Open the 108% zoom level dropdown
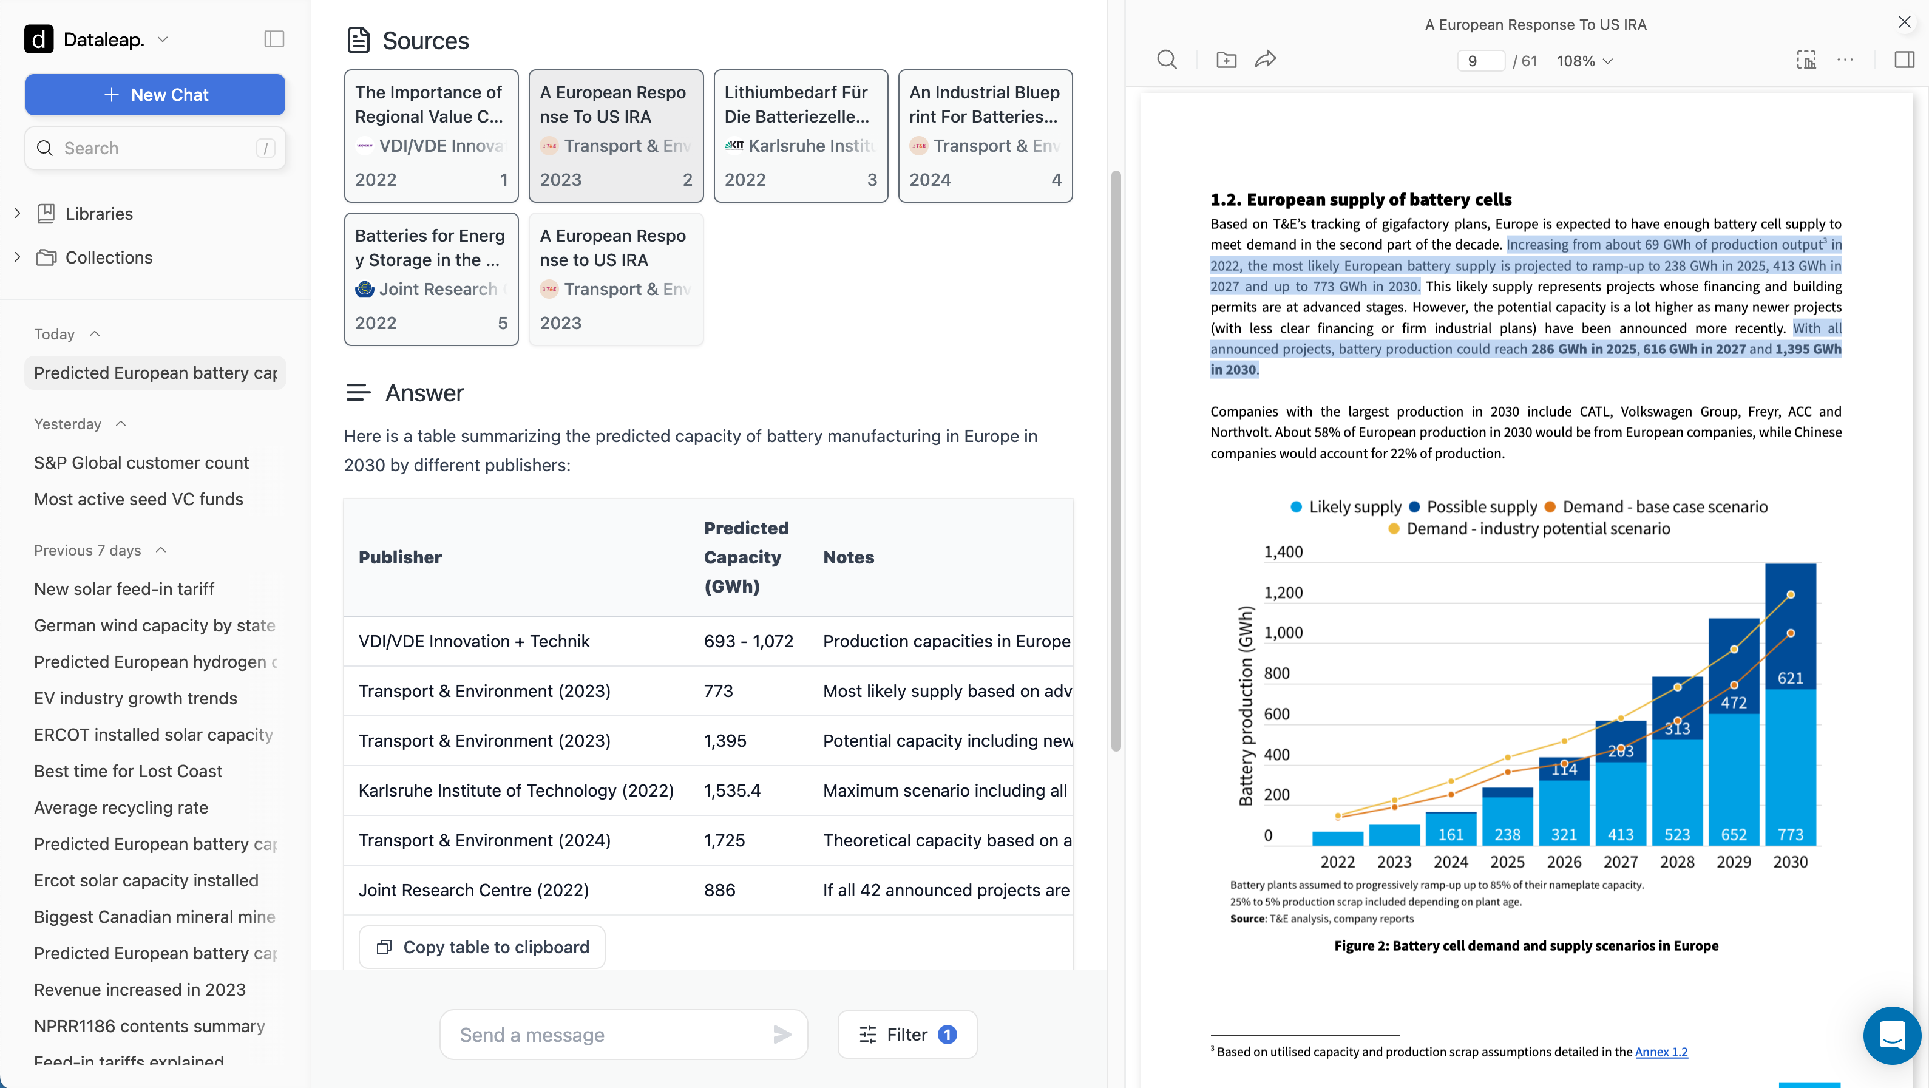Viewport: 1929px width, 1088px height. pos(1584,61)
